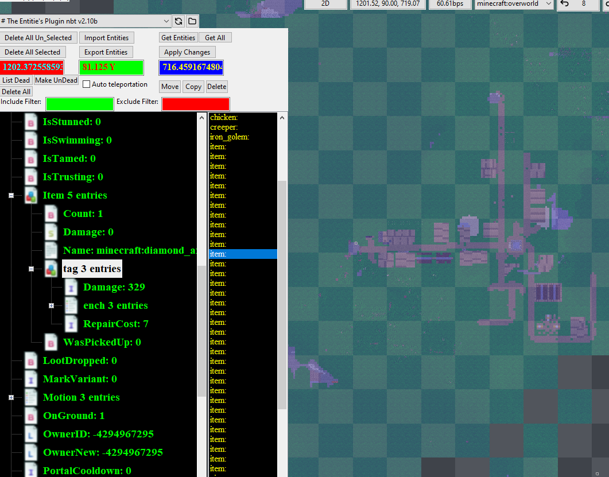The width and height of the screenshot is (609, 477).
Task: Collapse the tag 3 entries node
Action: point(31,269)
